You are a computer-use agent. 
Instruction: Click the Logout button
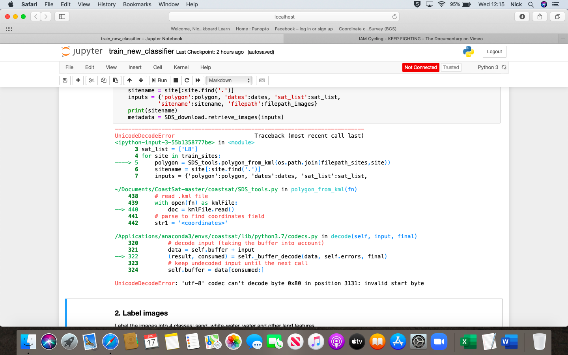click(494, 51)
